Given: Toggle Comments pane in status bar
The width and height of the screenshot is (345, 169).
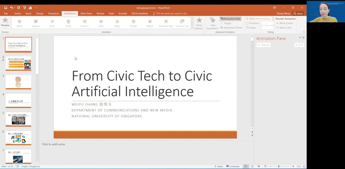Looking at the screenshot, I should pyautogui.click(x=233, y=166).
